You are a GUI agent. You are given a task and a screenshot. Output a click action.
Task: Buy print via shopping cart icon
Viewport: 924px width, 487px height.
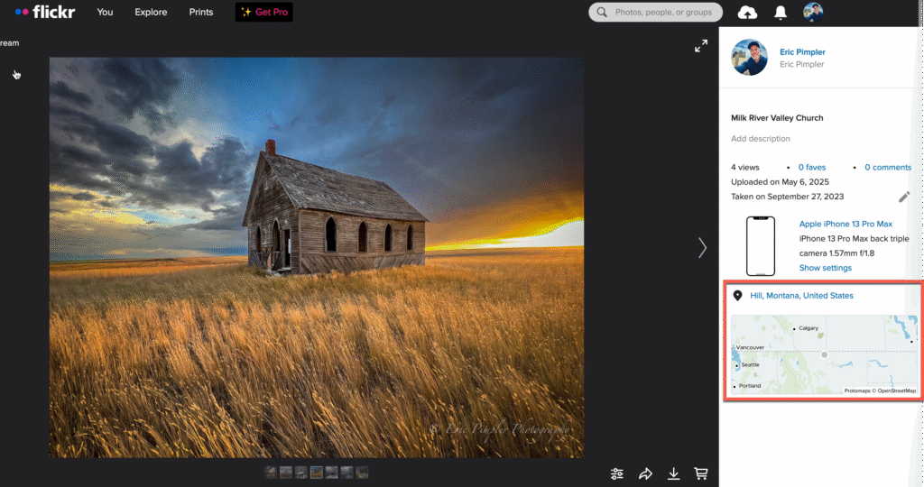coord(700,473)
